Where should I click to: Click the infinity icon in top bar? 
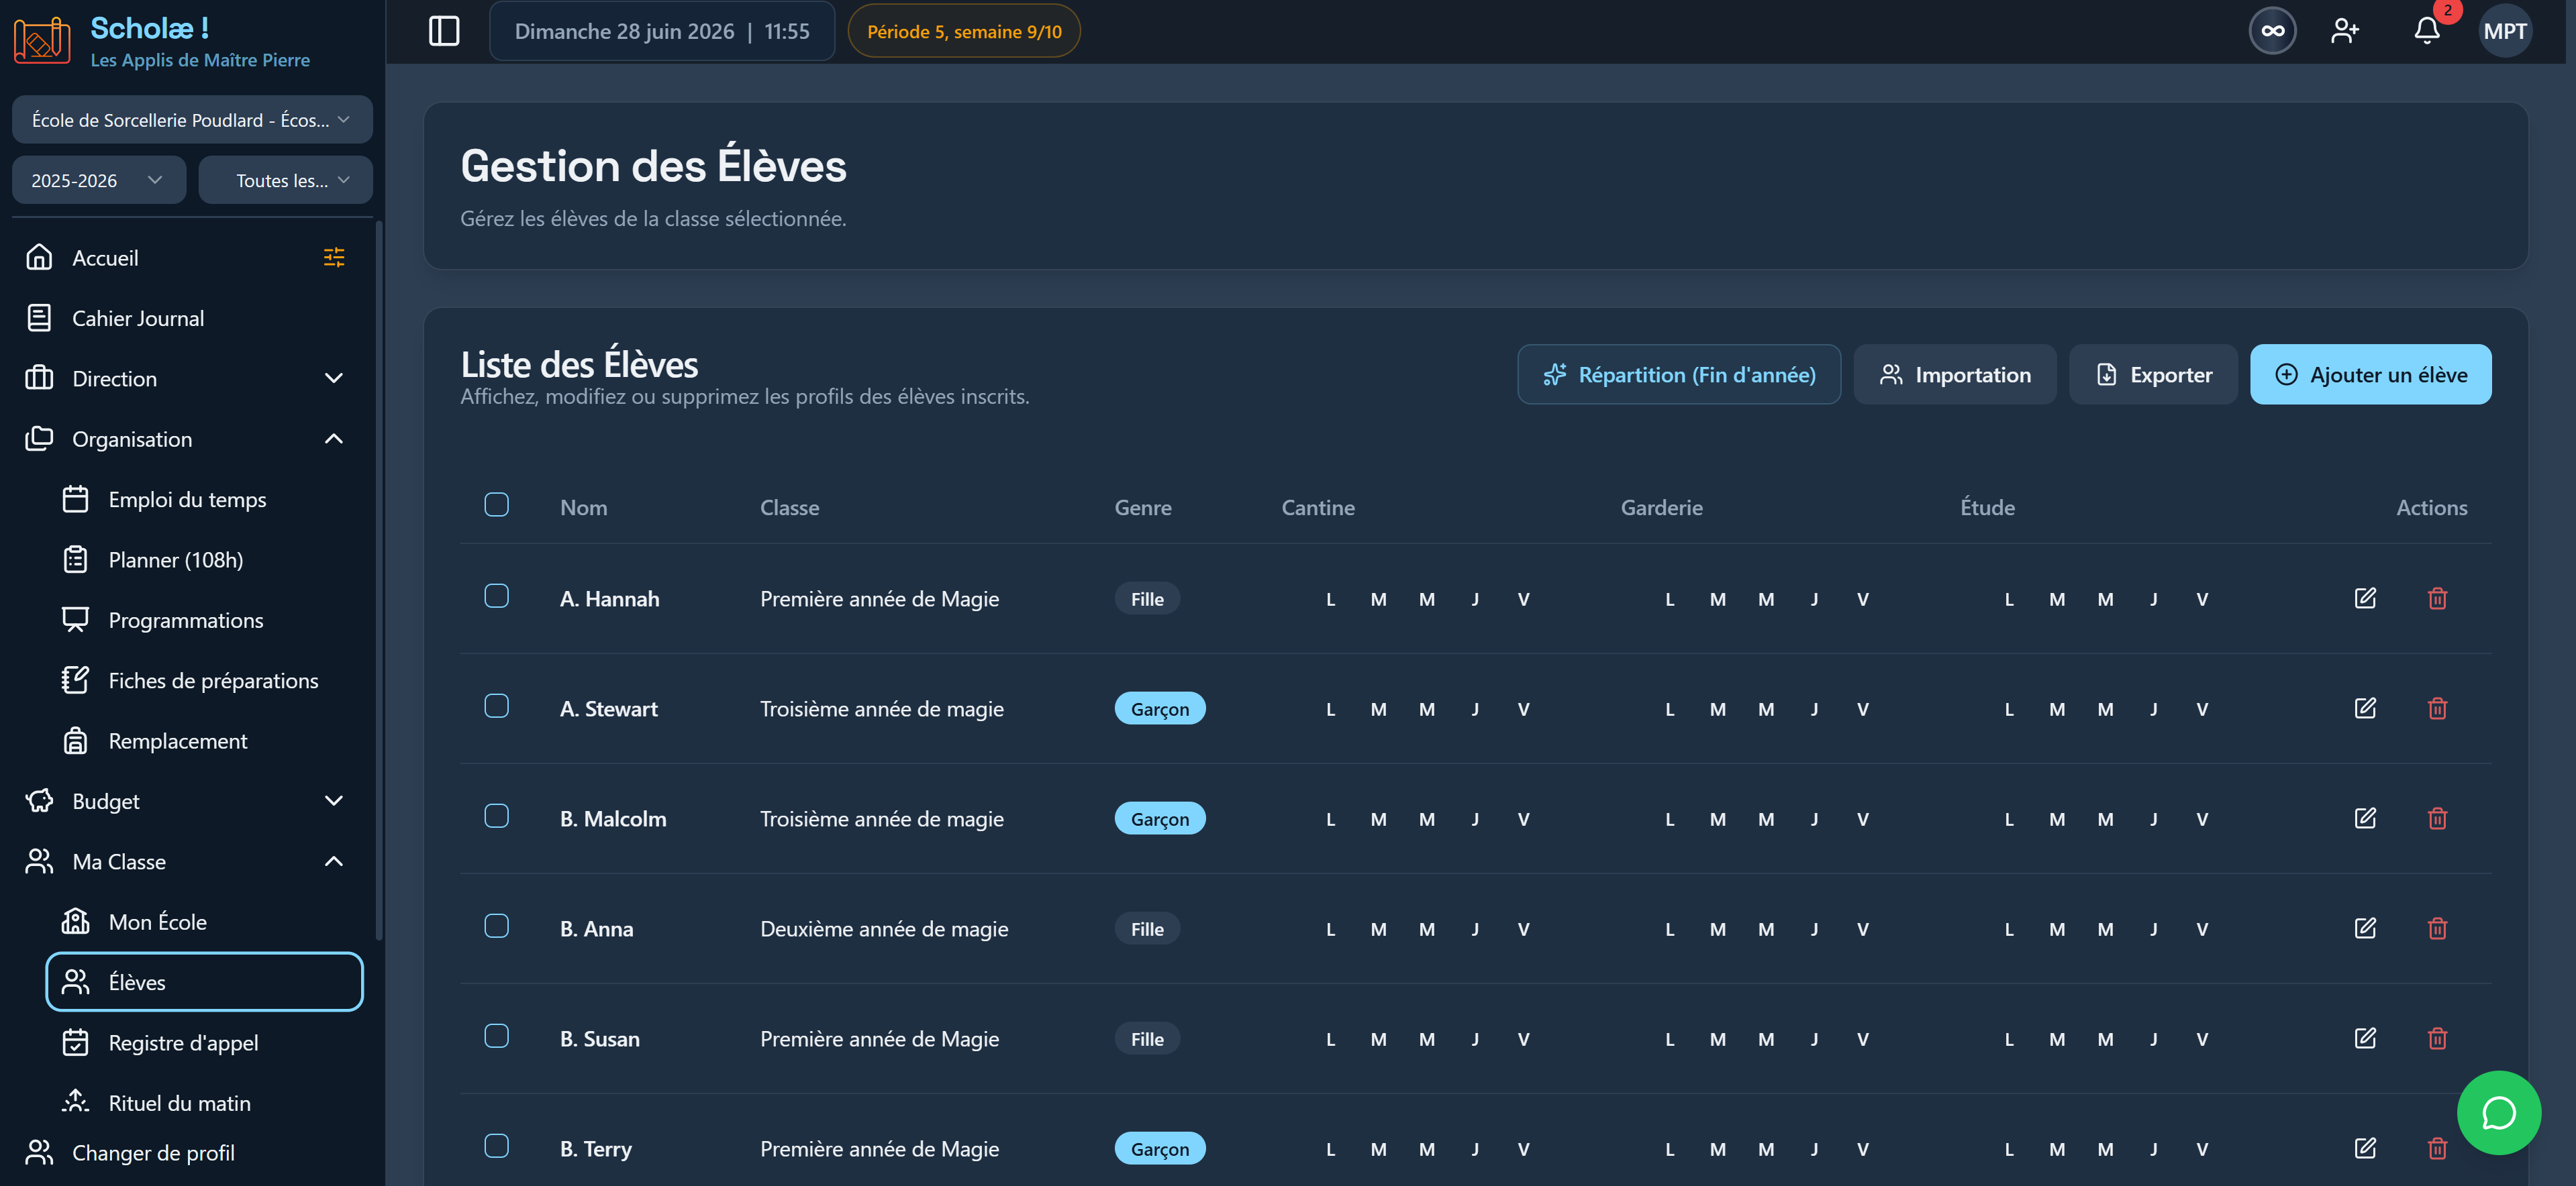tap(2272, 31)
